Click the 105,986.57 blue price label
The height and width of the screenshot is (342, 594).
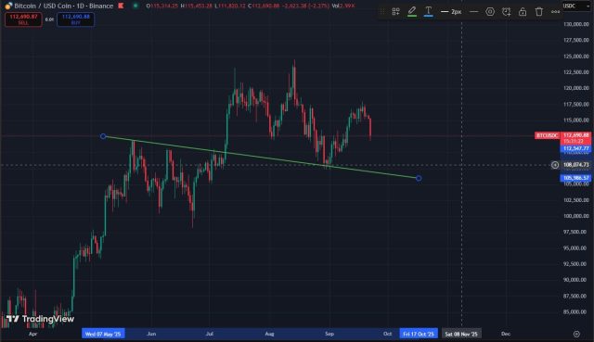[575, 178]
